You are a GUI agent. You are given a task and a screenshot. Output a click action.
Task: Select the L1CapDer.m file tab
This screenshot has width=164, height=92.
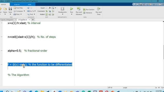23,20
